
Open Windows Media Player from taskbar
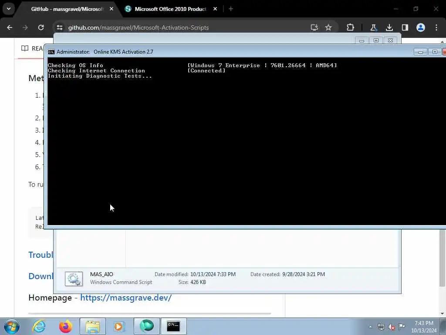coord(119,326)
